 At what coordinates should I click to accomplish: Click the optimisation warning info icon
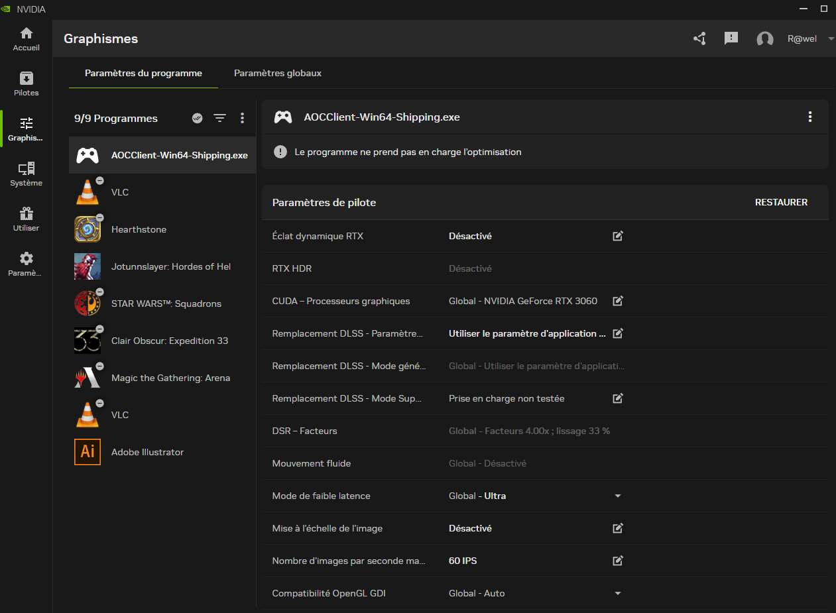280,152
